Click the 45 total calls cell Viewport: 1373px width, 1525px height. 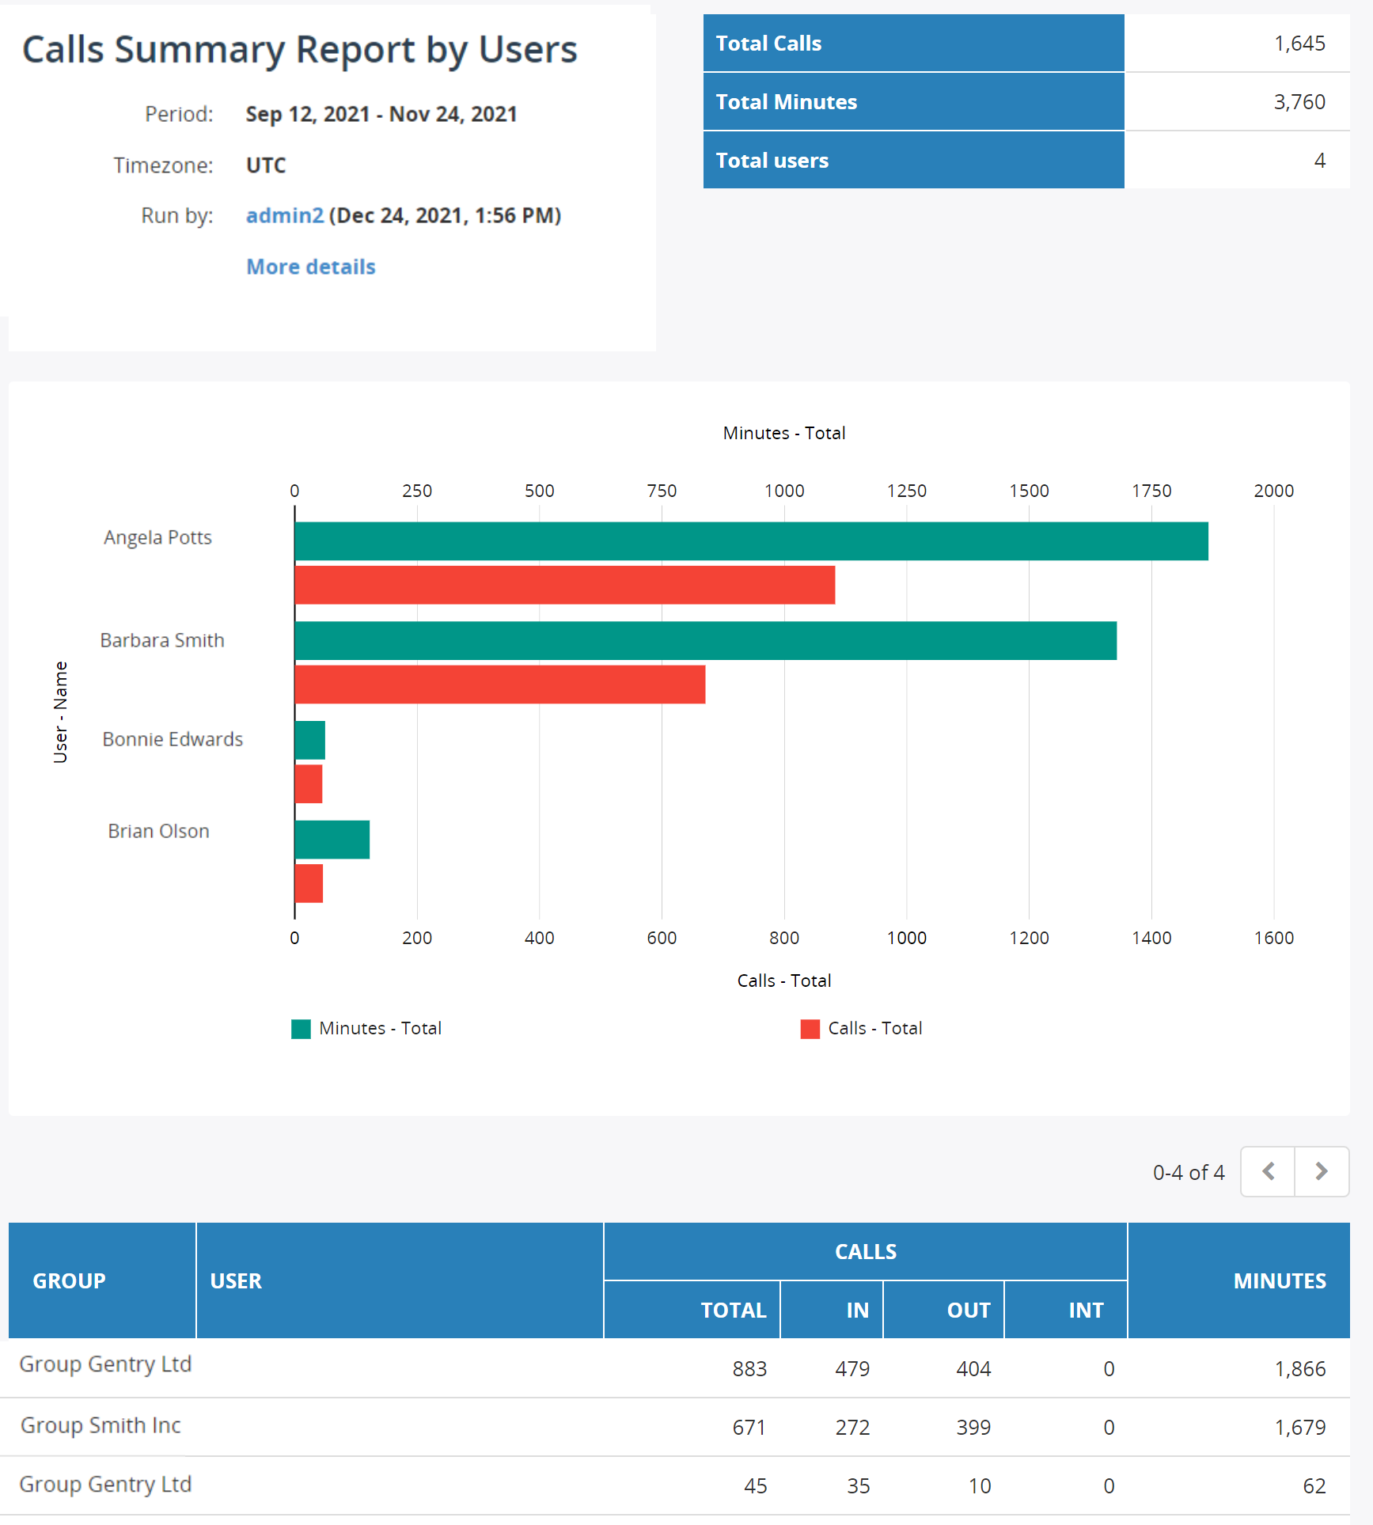coord(756,1486)
